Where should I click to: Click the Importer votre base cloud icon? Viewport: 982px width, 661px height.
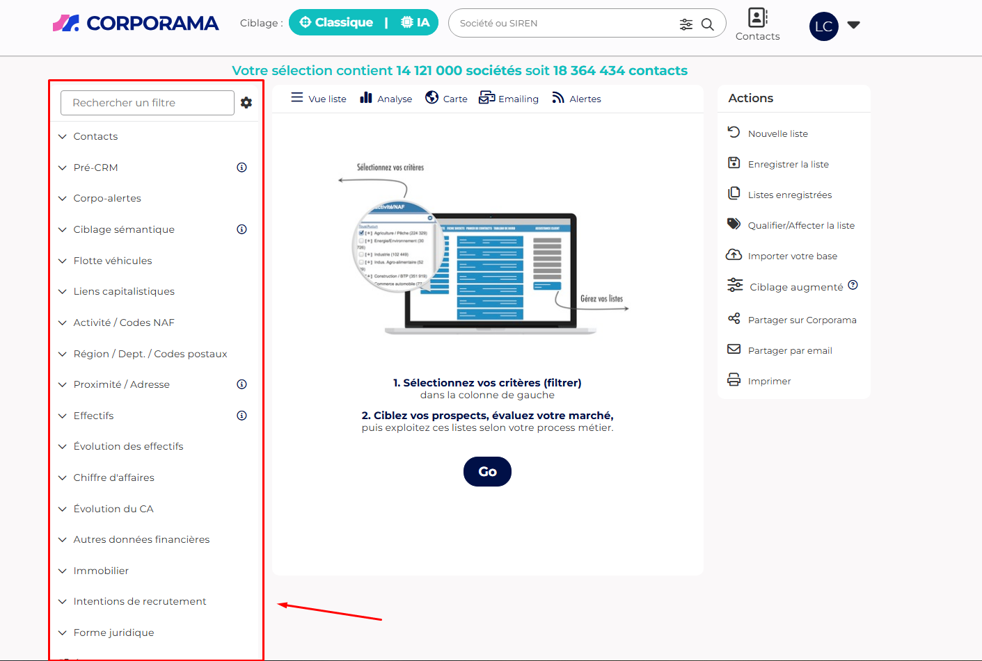pyautogui.click(x=734, y=255)
